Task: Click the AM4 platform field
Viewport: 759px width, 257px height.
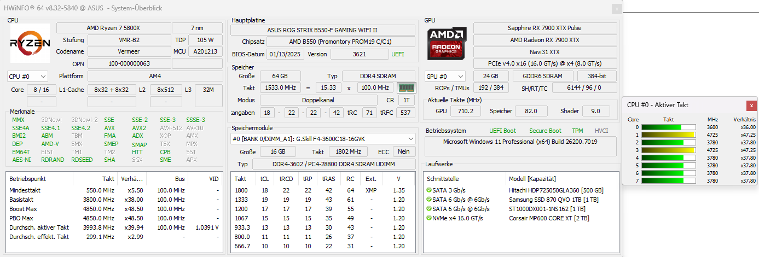Action: [155, 76]
